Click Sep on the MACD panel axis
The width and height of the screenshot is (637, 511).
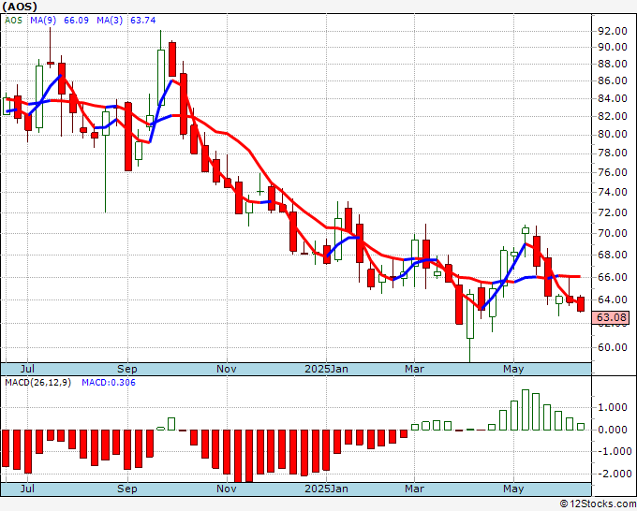point(127,489)
